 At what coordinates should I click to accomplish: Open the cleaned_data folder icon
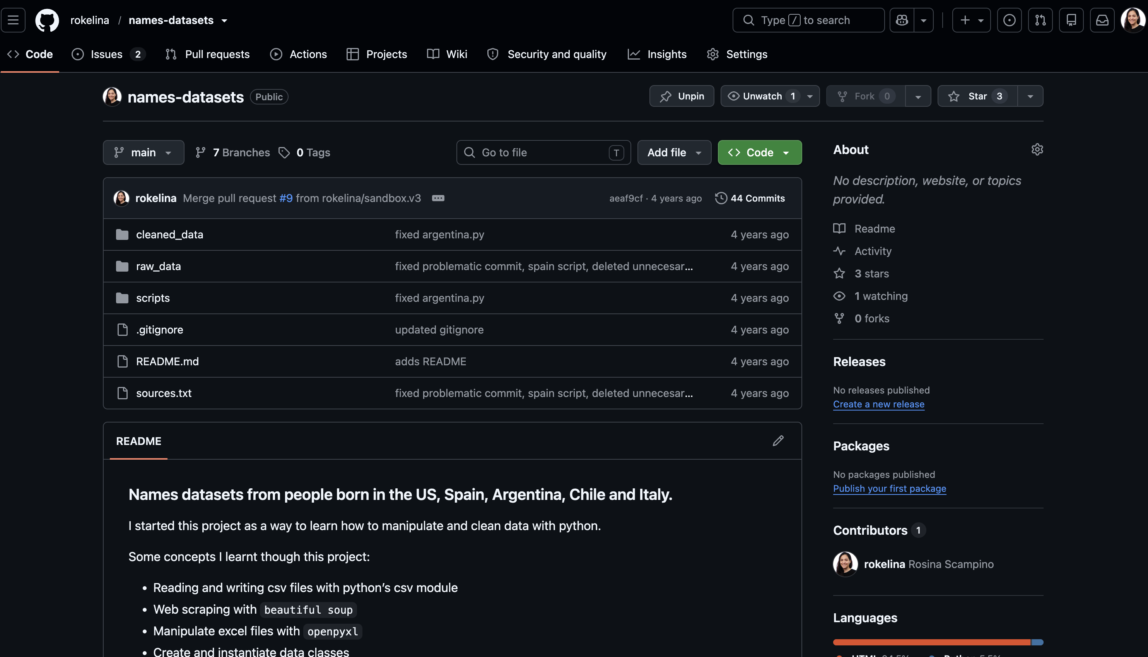coord(122,234)
